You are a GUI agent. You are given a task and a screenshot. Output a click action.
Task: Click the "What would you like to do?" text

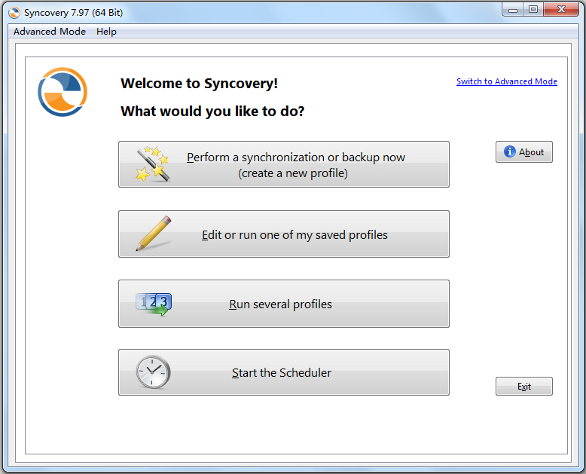[x=212, y=112]
